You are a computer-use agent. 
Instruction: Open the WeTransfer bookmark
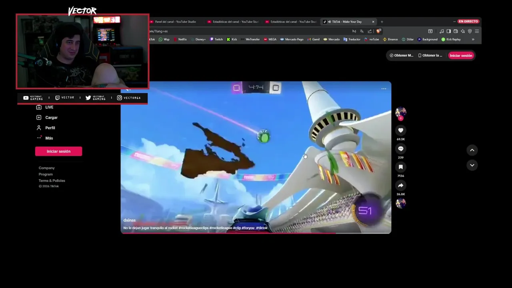pyautogui.click(x=250, y=40)
